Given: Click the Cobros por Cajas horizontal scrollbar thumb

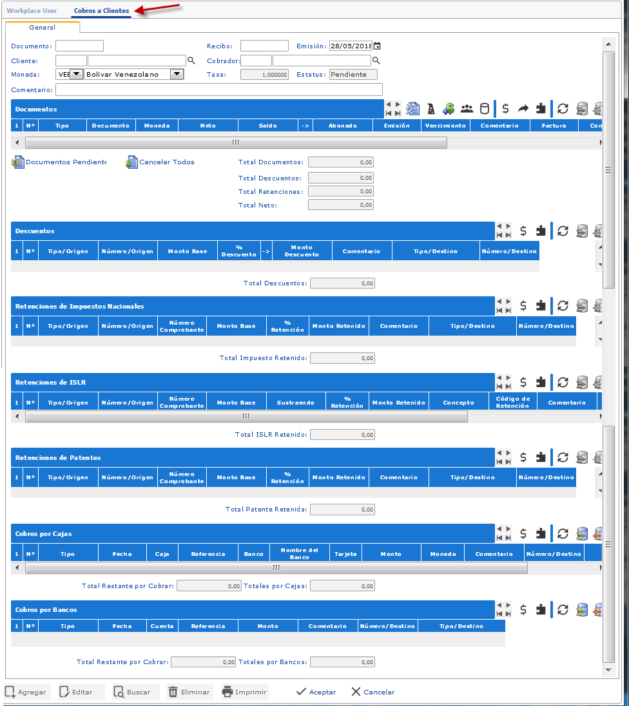Looking at the screenshot, I should pos(276,568).
